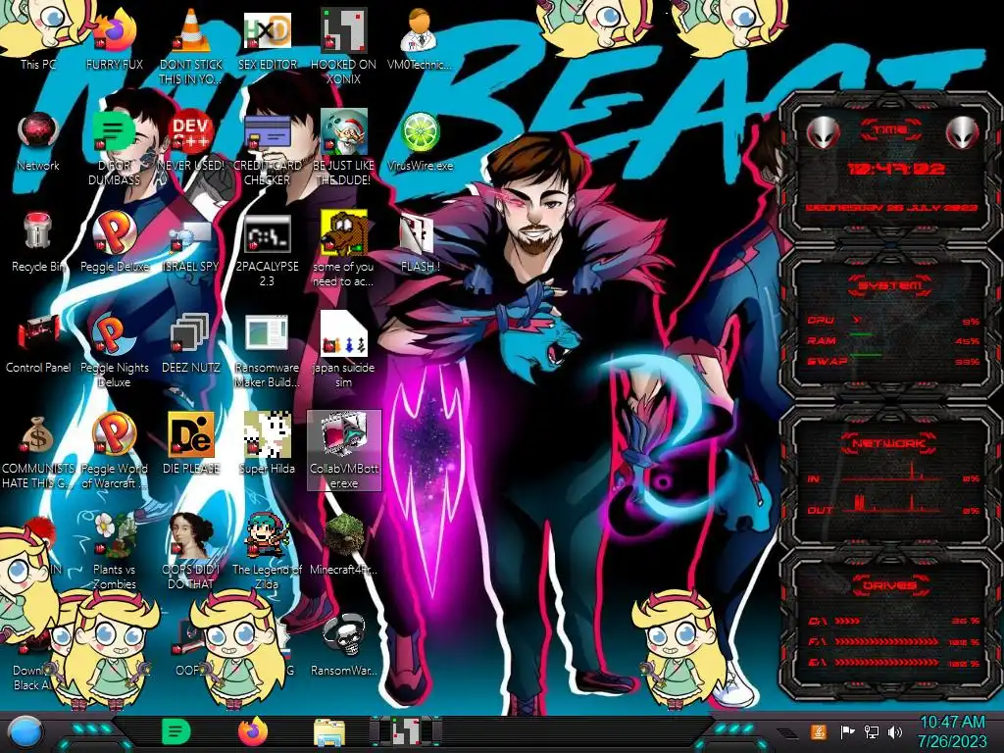This screenshot has width=1004, height=753.
Task: Open green Spotify-style taskbar app
Action: pos(176,731)
